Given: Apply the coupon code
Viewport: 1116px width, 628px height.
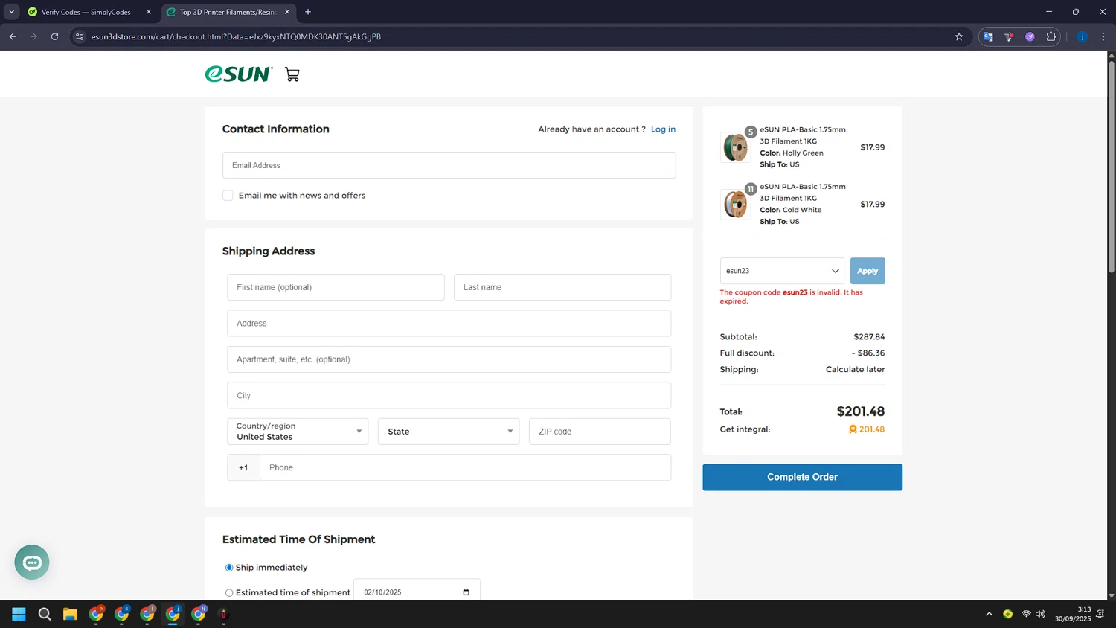Looking at the screenshot, I should click(x=868, y=271).
